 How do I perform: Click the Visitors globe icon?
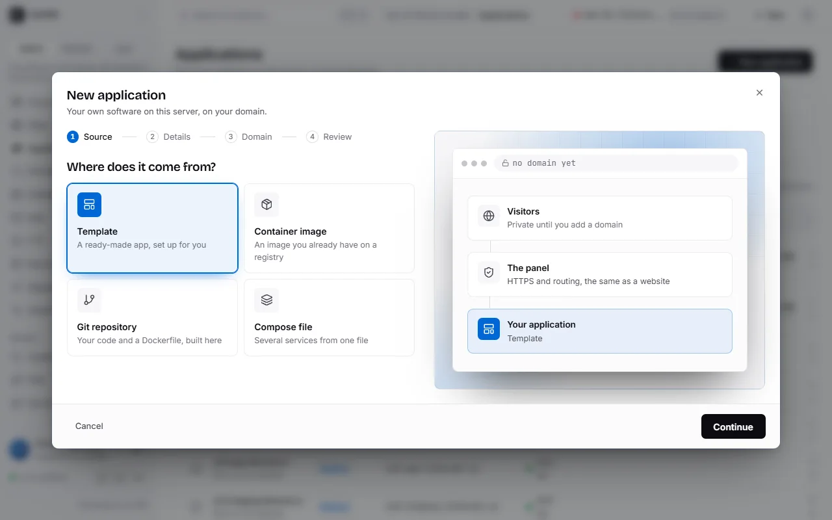coord(489,216)
